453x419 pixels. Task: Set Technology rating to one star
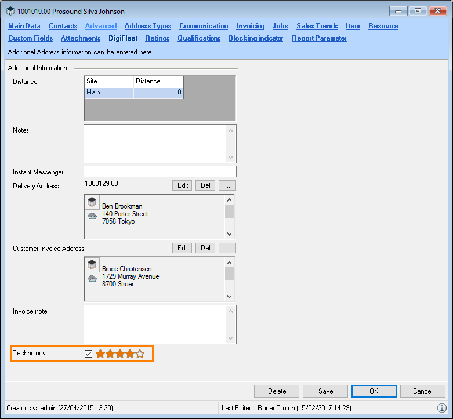[x=100, y=354]
